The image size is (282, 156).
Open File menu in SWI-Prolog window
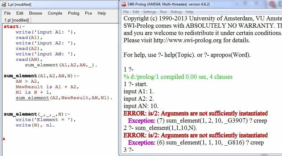coord(126,12)
